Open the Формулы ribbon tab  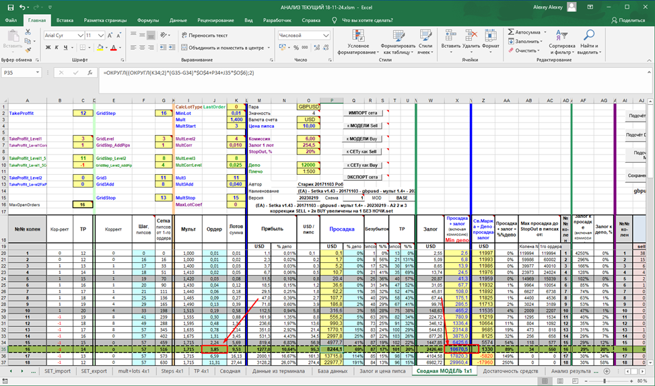click(148, 20)
